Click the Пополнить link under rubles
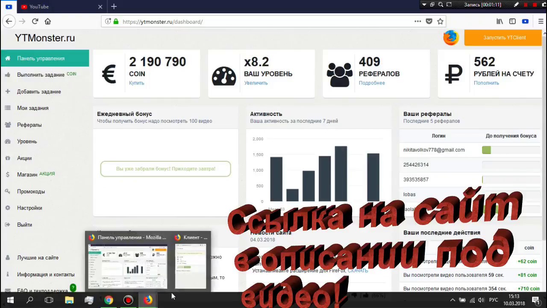The image size is (547, 308). [x=486, y=83]
